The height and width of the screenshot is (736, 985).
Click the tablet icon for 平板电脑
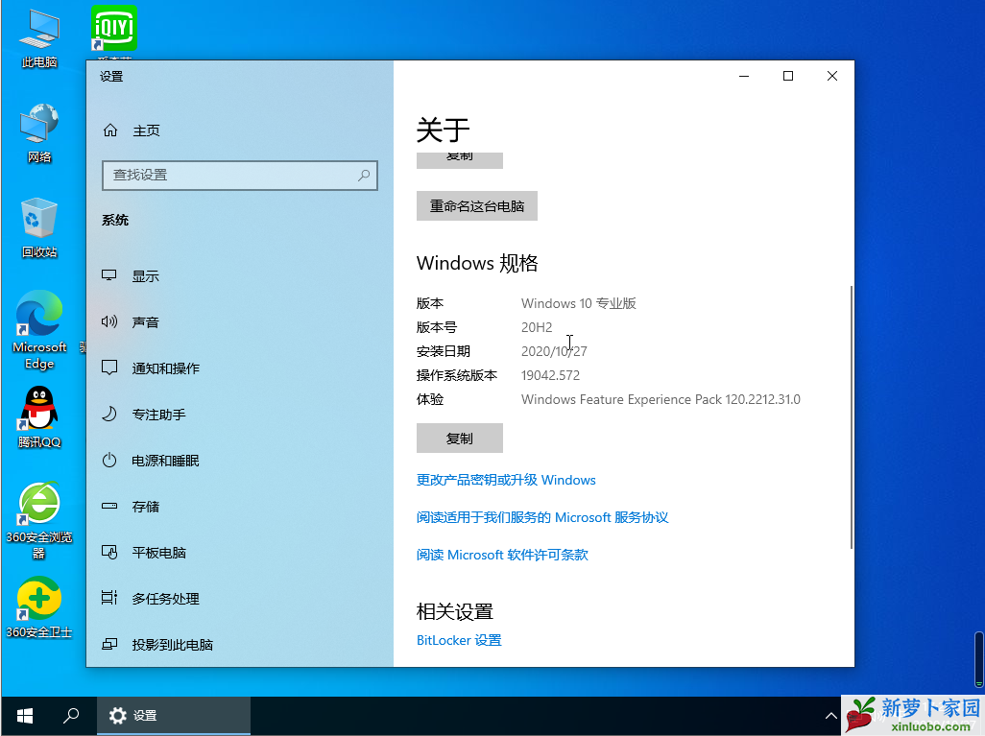click(x=109, y=552)
